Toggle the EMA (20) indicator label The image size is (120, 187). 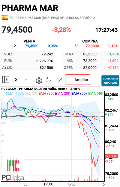[x=63, y=93]
